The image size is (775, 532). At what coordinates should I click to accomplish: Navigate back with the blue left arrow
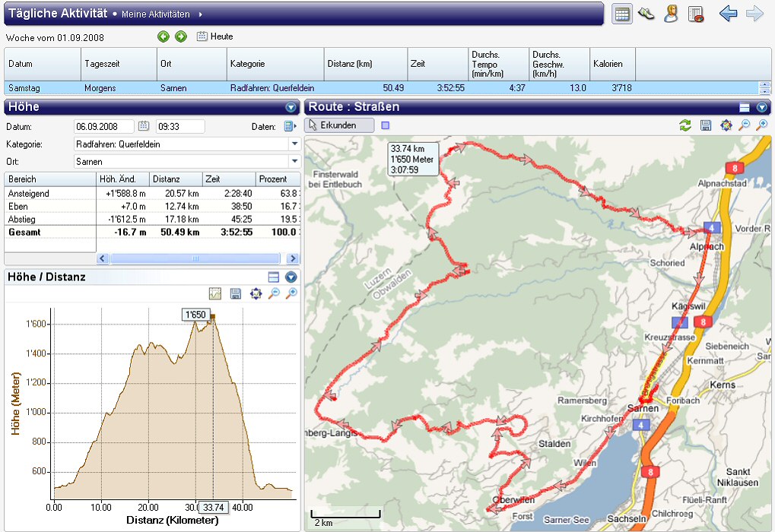(x=728, y=14)
